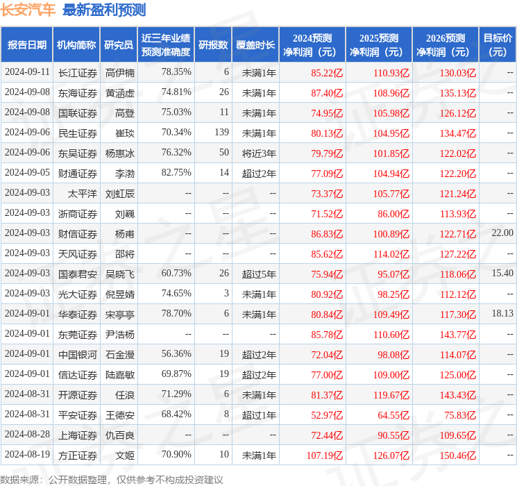Click the 覆盖时长 column header
Viewport: 517px width, 486px height.
click(x=255, y=44)
